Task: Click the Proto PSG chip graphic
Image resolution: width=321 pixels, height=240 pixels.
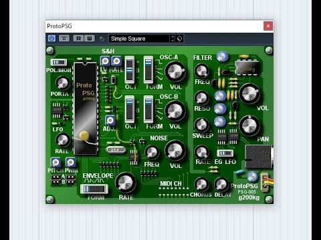Action: tap(86, 108)
